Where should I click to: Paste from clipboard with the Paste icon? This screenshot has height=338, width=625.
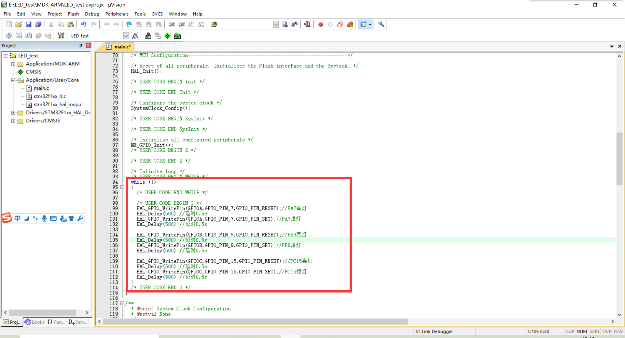pyautogui.click(x=71, y=24)
